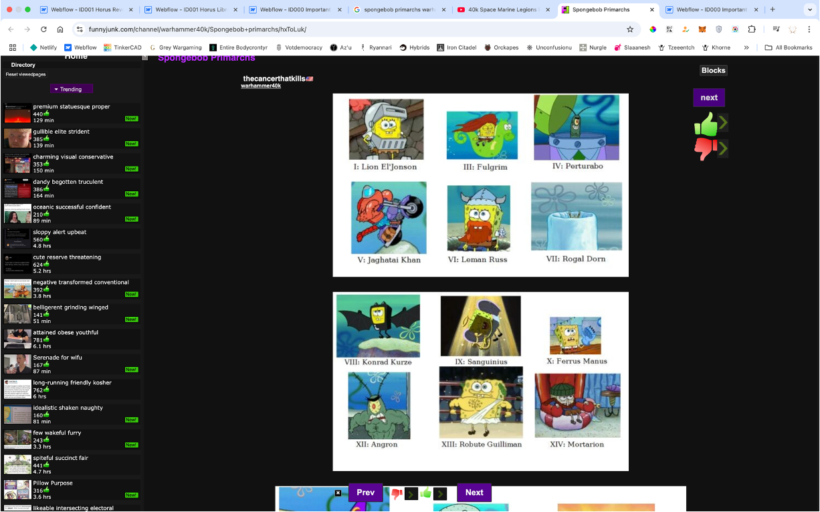Open the apps grid in bookmarks bar
Viewport: 820px width, 512px height.
[12, 47]
